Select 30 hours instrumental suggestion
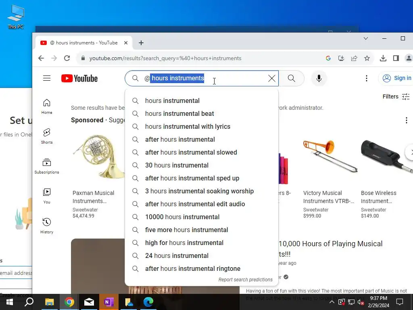Screen dimensions: 413x310 202,165
